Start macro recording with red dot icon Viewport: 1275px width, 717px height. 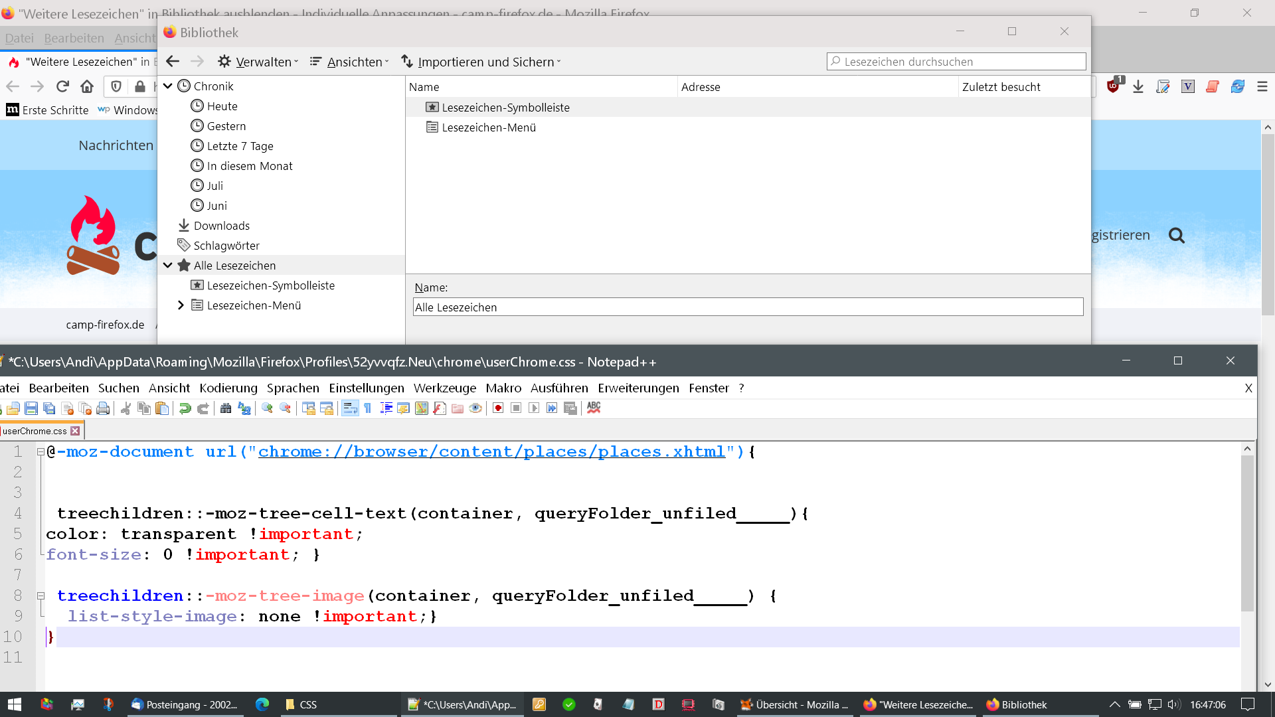point(498,408)
